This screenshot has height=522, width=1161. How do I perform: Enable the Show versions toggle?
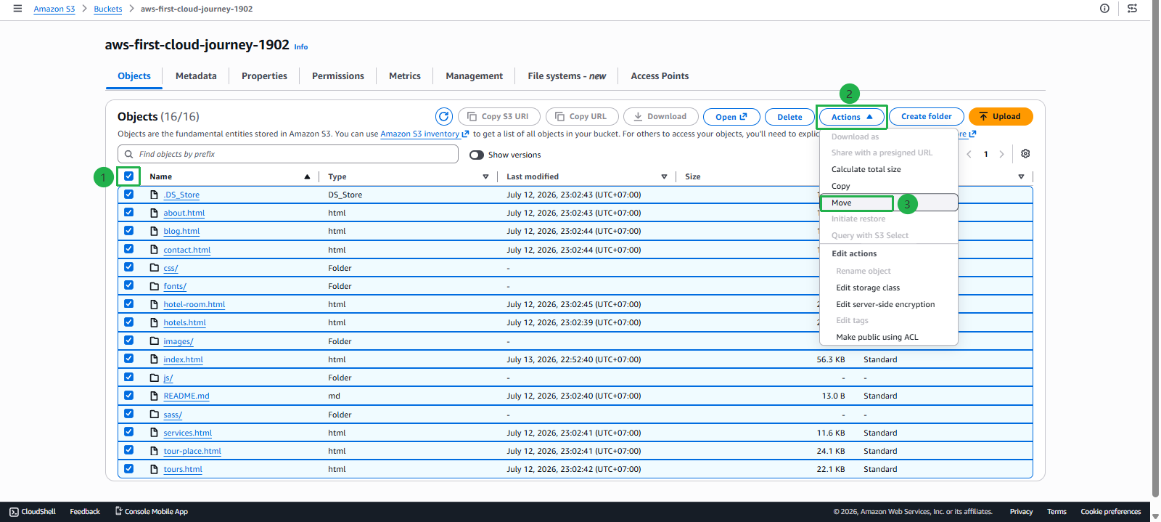[x=477, y=155]
